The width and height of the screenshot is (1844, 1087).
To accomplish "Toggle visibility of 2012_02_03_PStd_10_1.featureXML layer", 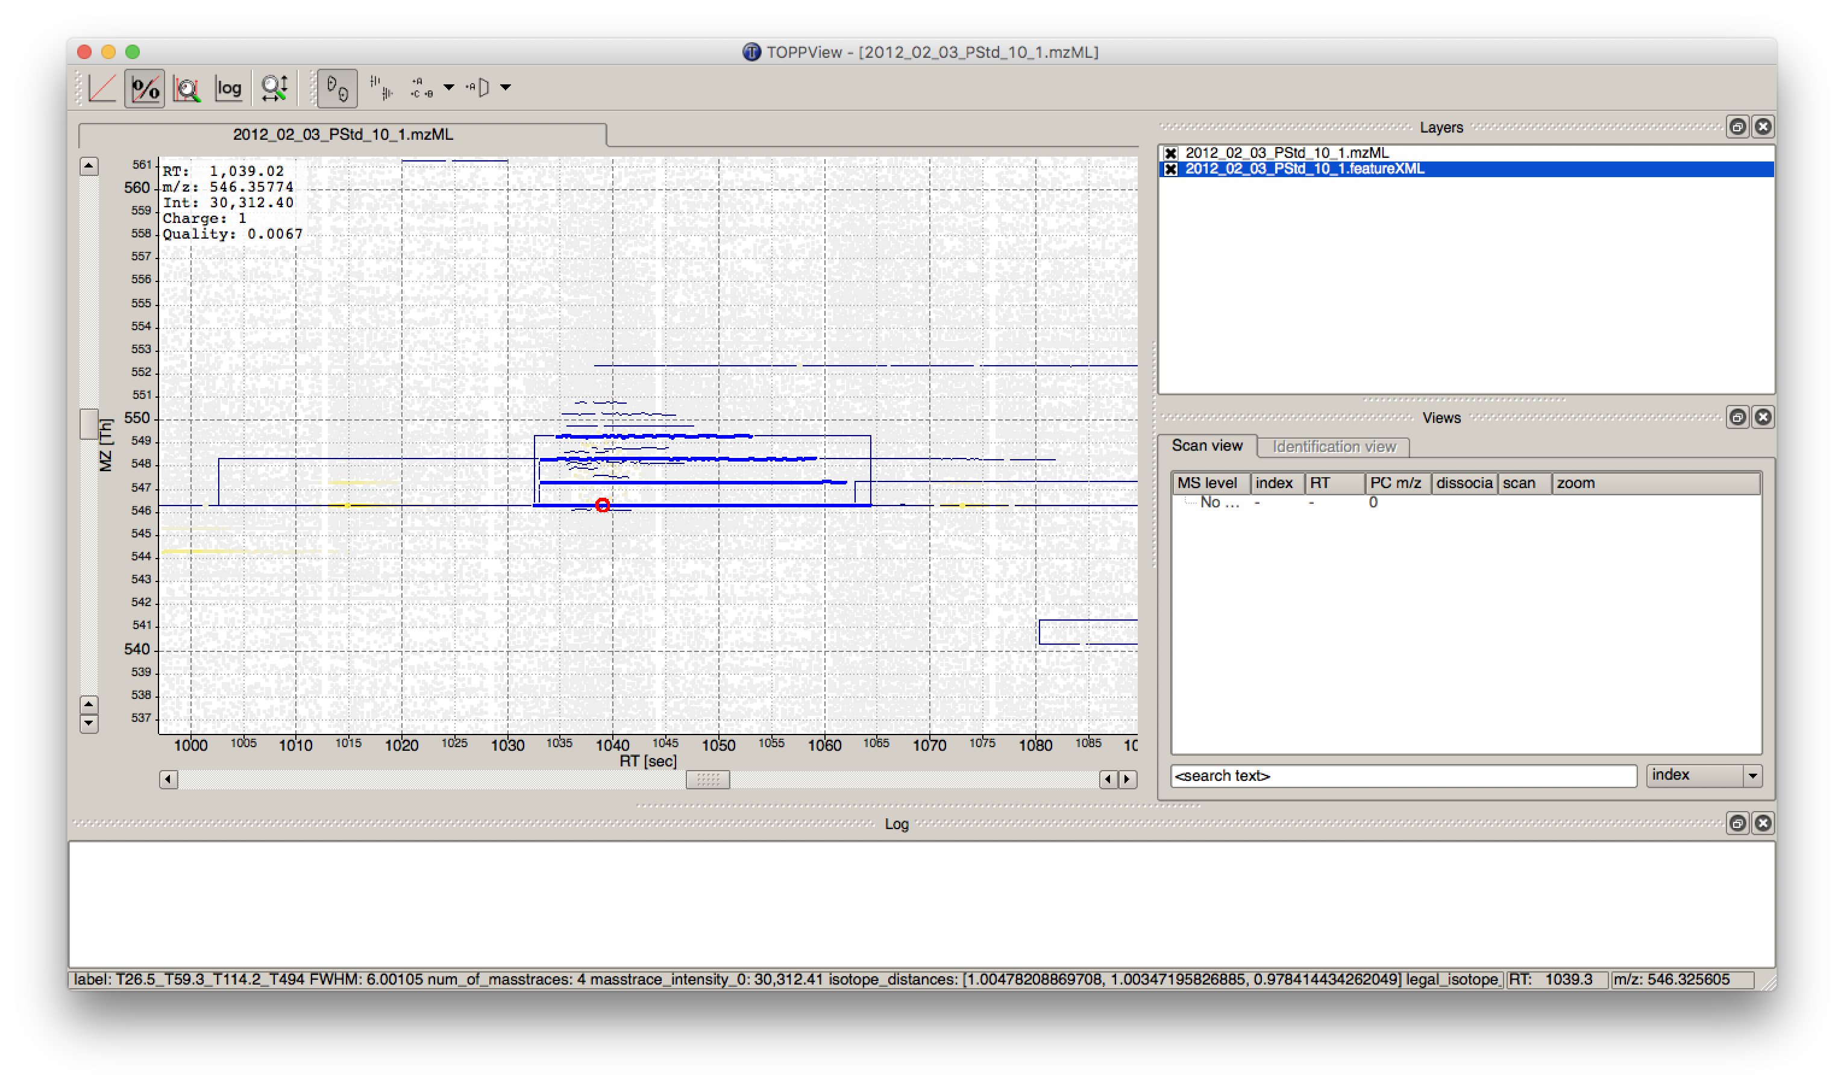I will pos(1171,169).
